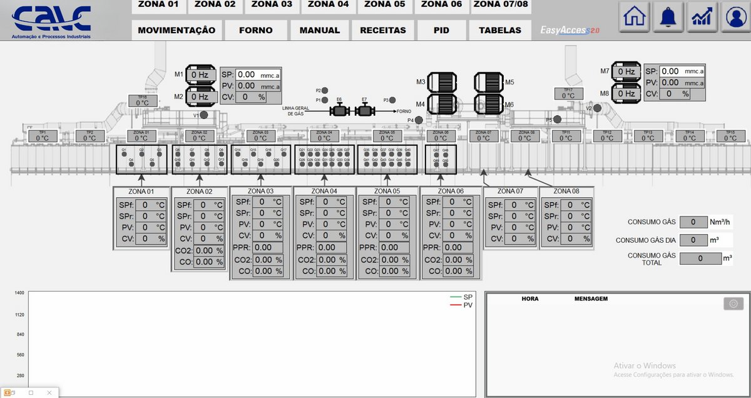Image resolution: width=751 pixels, height=398 pixels.
Task: Toggle the V2 valve indicator
Action: (x=597, y=108)
